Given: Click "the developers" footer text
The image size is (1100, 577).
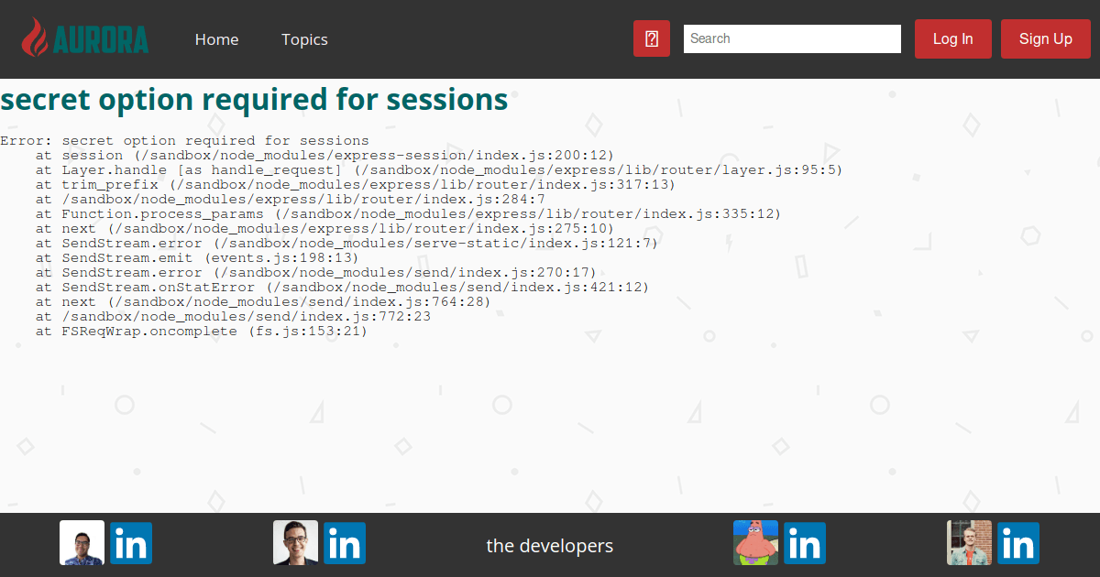Looking at the screenshot, I should [x=549, y=546].
